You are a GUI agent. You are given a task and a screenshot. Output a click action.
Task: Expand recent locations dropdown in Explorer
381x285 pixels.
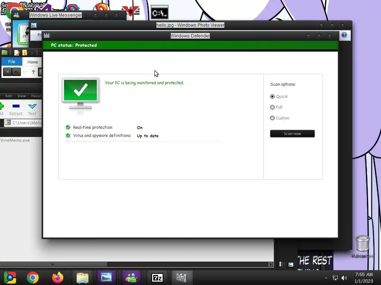25,72
